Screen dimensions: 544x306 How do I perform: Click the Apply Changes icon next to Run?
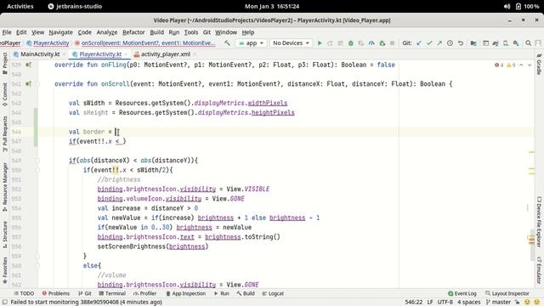coord(330,43)
